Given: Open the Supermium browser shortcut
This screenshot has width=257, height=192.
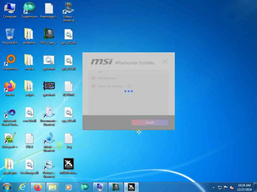Looking at the screenshot, I should pyautogui.click(x=29, y=10).
